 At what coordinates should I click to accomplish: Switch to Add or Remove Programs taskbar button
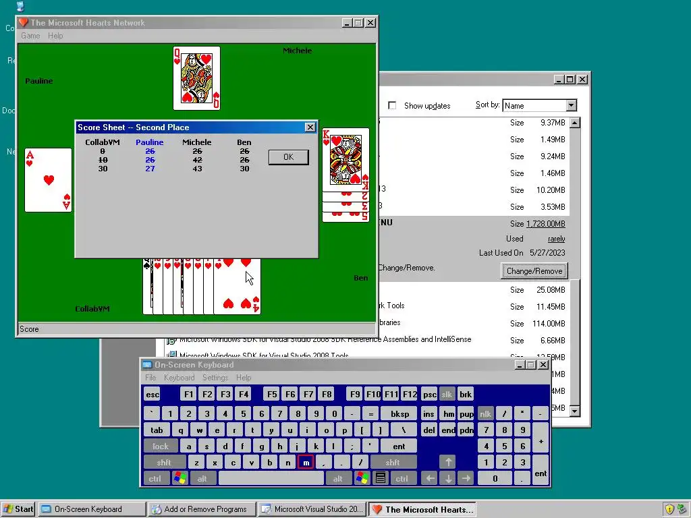click(x=202, y=509)
